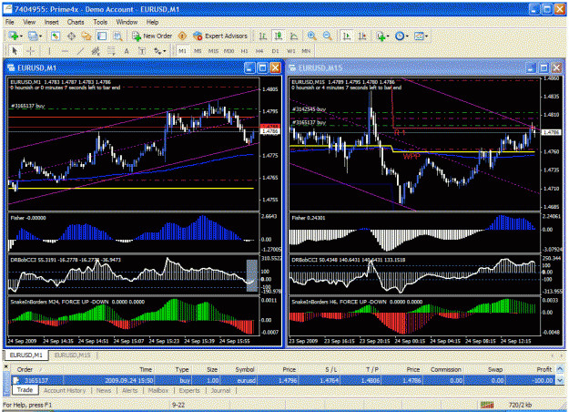569x412 pixels.
Task: Toggle the Navigator folder-star icon
Action: click(86, 36)
